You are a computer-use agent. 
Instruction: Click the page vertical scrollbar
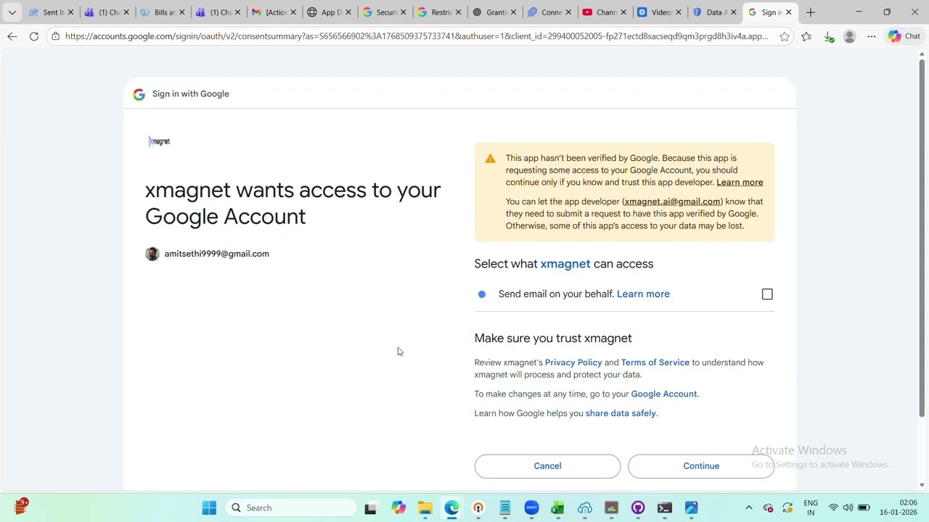click(922, 239)
